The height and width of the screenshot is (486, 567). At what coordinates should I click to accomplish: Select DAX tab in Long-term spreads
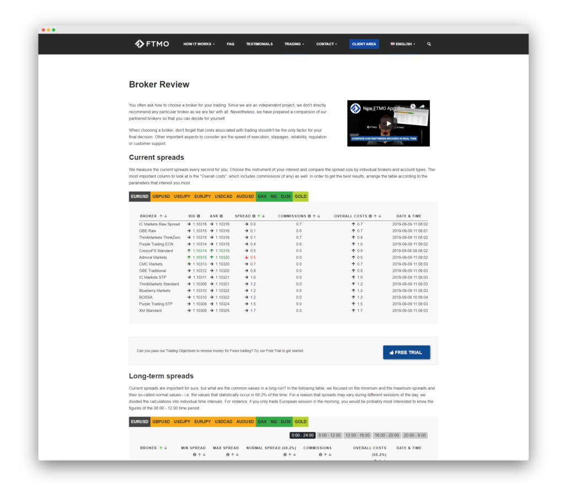click(262, 422)
